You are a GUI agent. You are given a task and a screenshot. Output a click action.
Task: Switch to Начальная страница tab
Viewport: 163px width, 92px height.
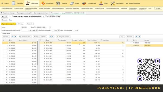click(x=8, y=13)
